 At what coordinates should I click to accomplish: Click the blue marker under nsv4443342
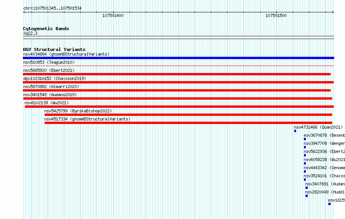point(305,171)
